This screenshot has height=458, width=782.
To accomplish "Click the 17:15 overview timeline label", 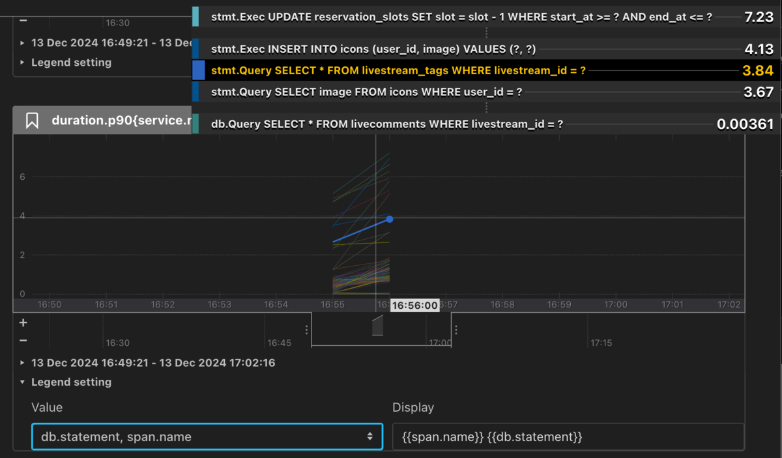I will [601, 343].
